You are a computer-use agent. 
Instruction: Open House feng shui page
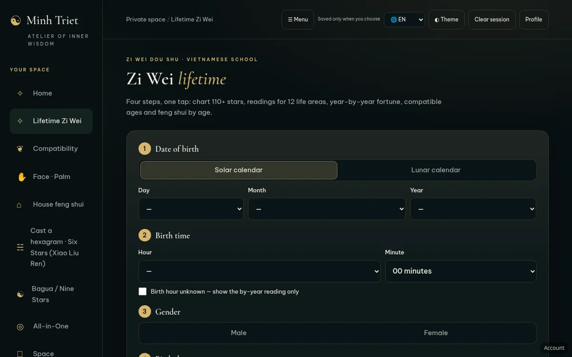tap(51, 204)
